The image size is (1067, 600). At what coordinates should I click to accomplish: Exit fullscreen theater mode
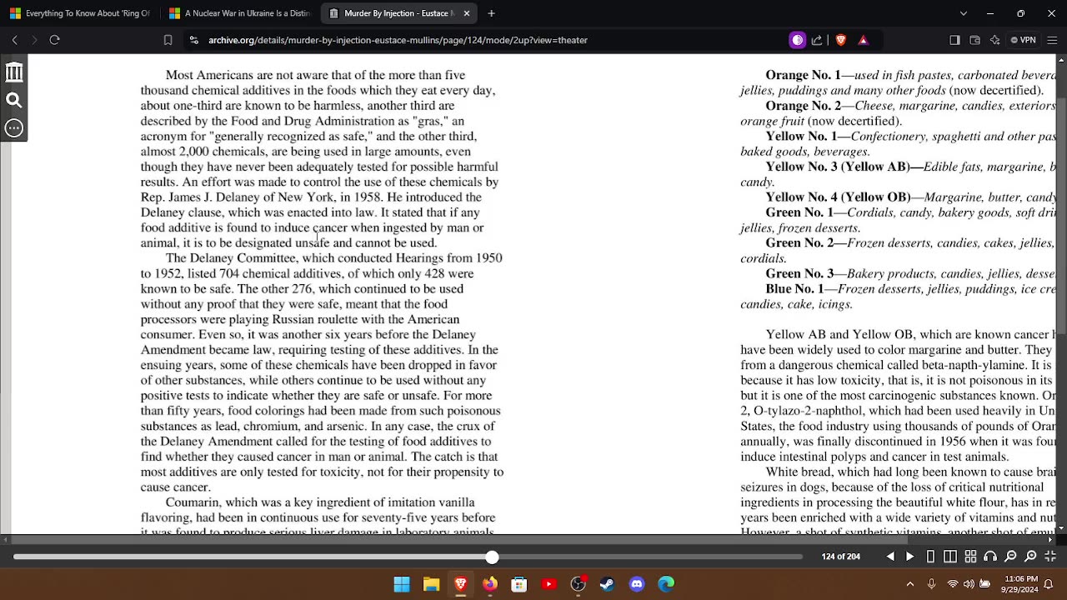[1050, 557]
